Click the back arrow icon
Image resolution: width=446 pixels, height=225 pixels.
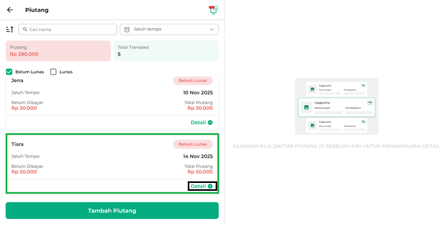pos(9,10)
